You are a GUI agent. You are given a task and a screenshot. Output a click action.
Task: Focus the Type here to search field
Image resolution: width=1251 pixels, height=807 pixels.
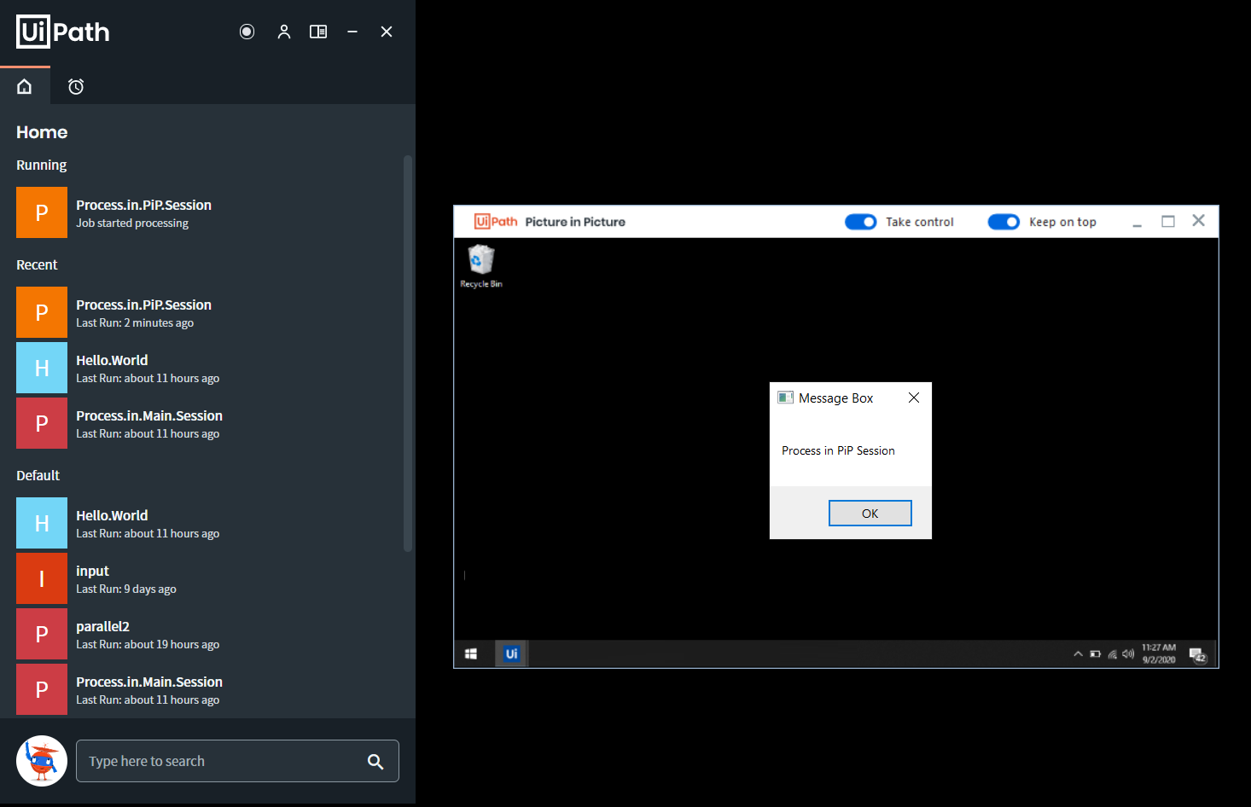pyautogui.click(x=237, y=761)
